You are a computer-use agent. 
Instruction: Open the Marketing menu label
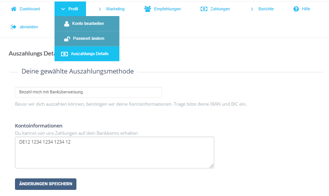coord(116,9)
